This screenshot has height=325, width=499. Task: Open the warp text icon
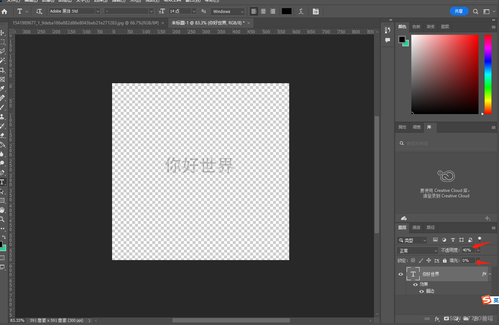pyautogui.click(x=301, y=11)
